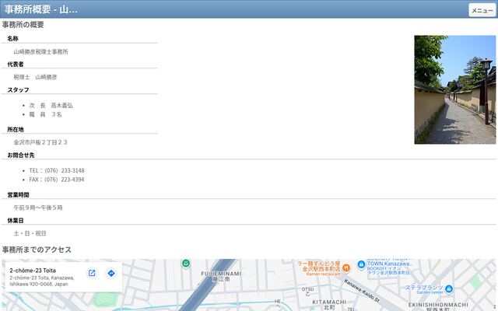Click the FAX (076) 223-4394 entry

57,180
